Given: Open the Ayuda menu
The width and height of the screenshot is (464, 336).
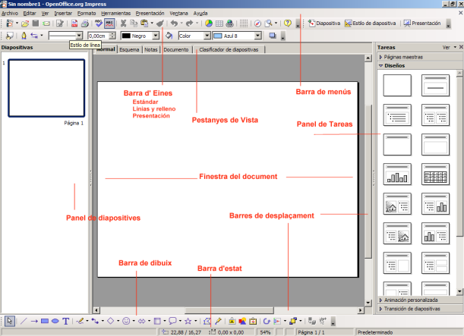Looking at the screenshot, I should pyautogui.click(x=200, y=14).
